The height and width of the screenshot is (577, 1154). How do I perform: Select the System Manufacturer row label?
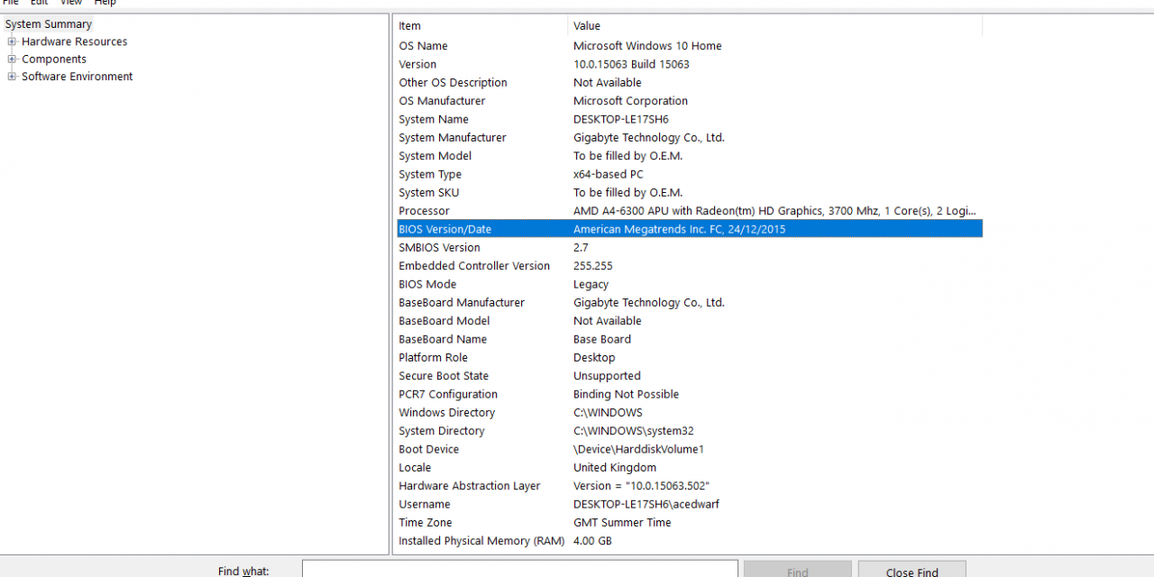pyautogui.click(x=453, y=138)
